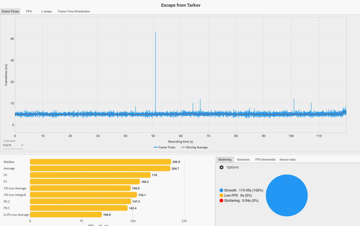Viewport: 360px width, 226px height.
Task: Click the Average value 204.7
Action: (175, 168)
